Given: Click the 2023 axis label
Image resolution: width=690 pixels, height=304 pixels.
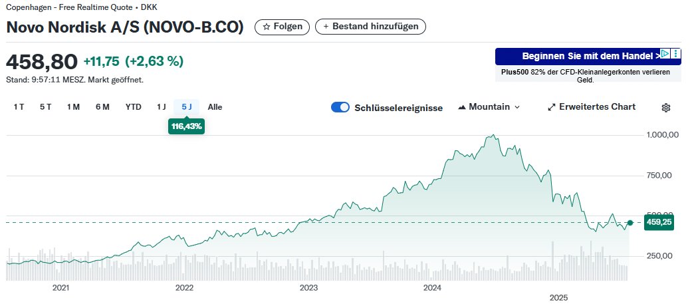Looking at the screenshot, I should [x=308, y=288].
